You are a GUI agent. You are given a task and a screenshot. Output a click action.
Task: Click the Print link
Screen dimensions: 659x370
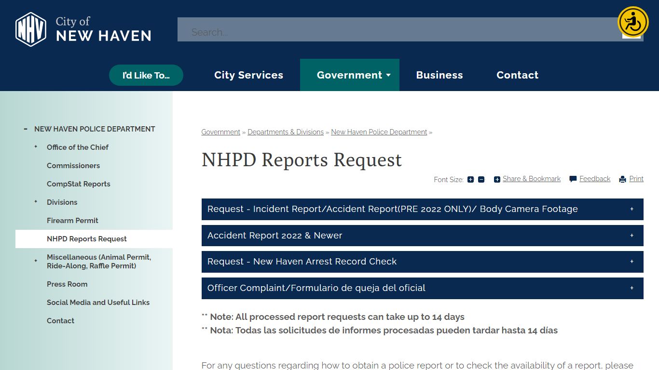pos(636,179)
